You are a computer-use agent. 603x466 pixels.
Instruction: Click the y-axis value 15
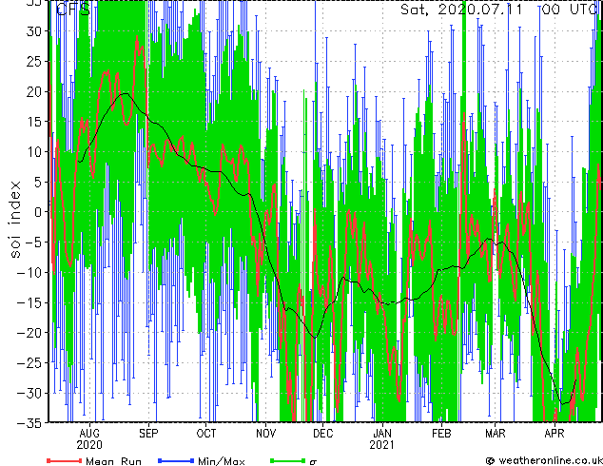pyautogui.click(x=33, y=122)
